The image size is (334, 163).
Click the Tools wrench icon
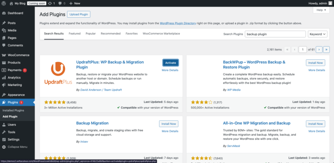tap(4, 132)
